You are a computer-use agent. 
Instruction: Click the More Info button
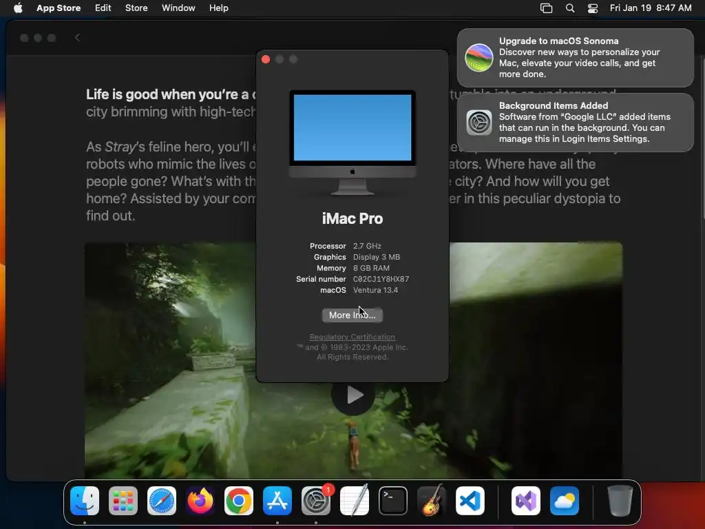(352, 315)
